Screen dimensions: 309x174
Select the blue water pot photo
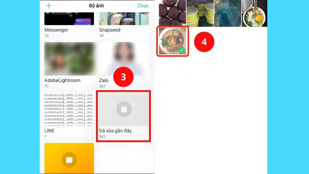coord(228,13)
